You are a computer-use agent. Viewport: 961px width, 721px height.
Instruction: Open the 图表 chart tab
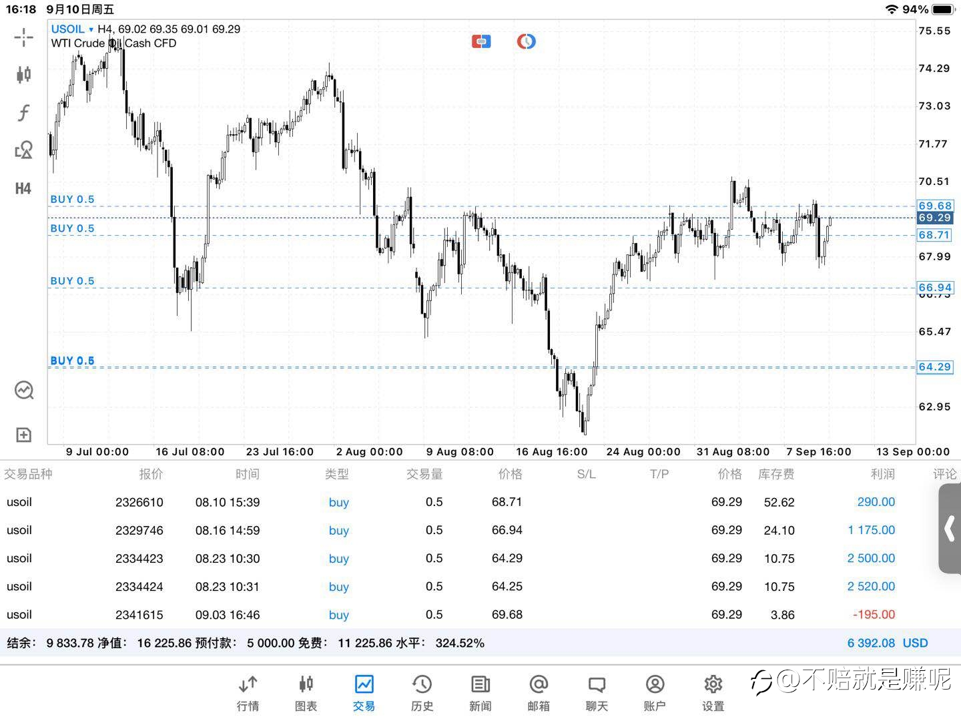[306, 693]
